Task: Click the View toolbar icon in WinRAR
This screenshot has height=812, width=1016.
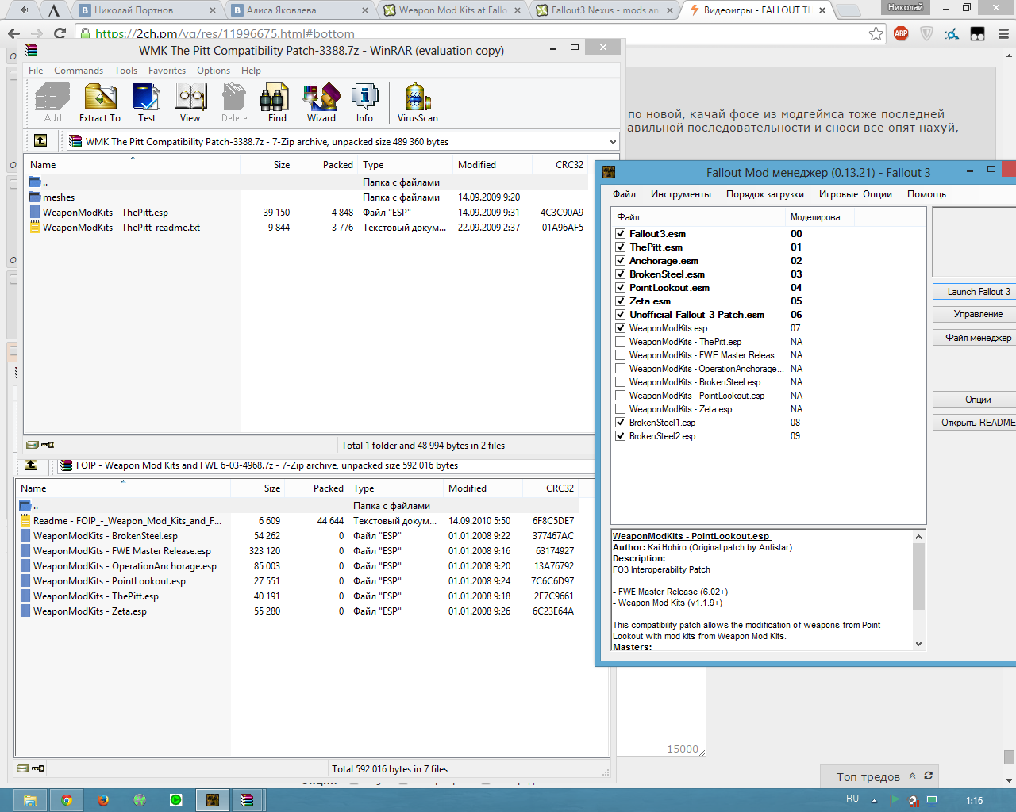Action: [x=190, y=103]
